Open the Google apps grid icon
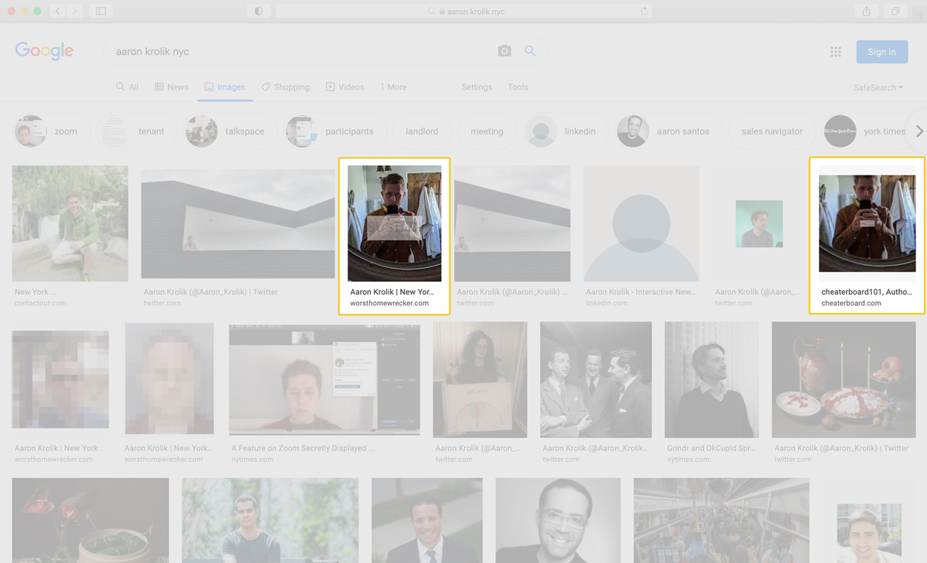927x563 pixels. [x=835, y=52]
